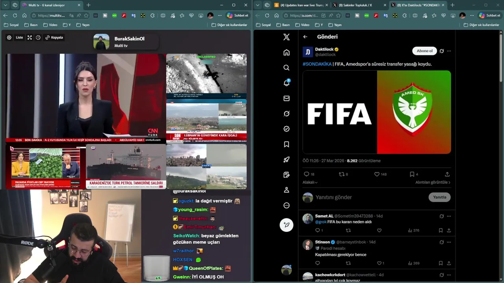Image resolution: width=504 pixels, height=283 pixels.
Task: Toggle fullscreen icon in Multi tv toolbar
Action: 30,37
